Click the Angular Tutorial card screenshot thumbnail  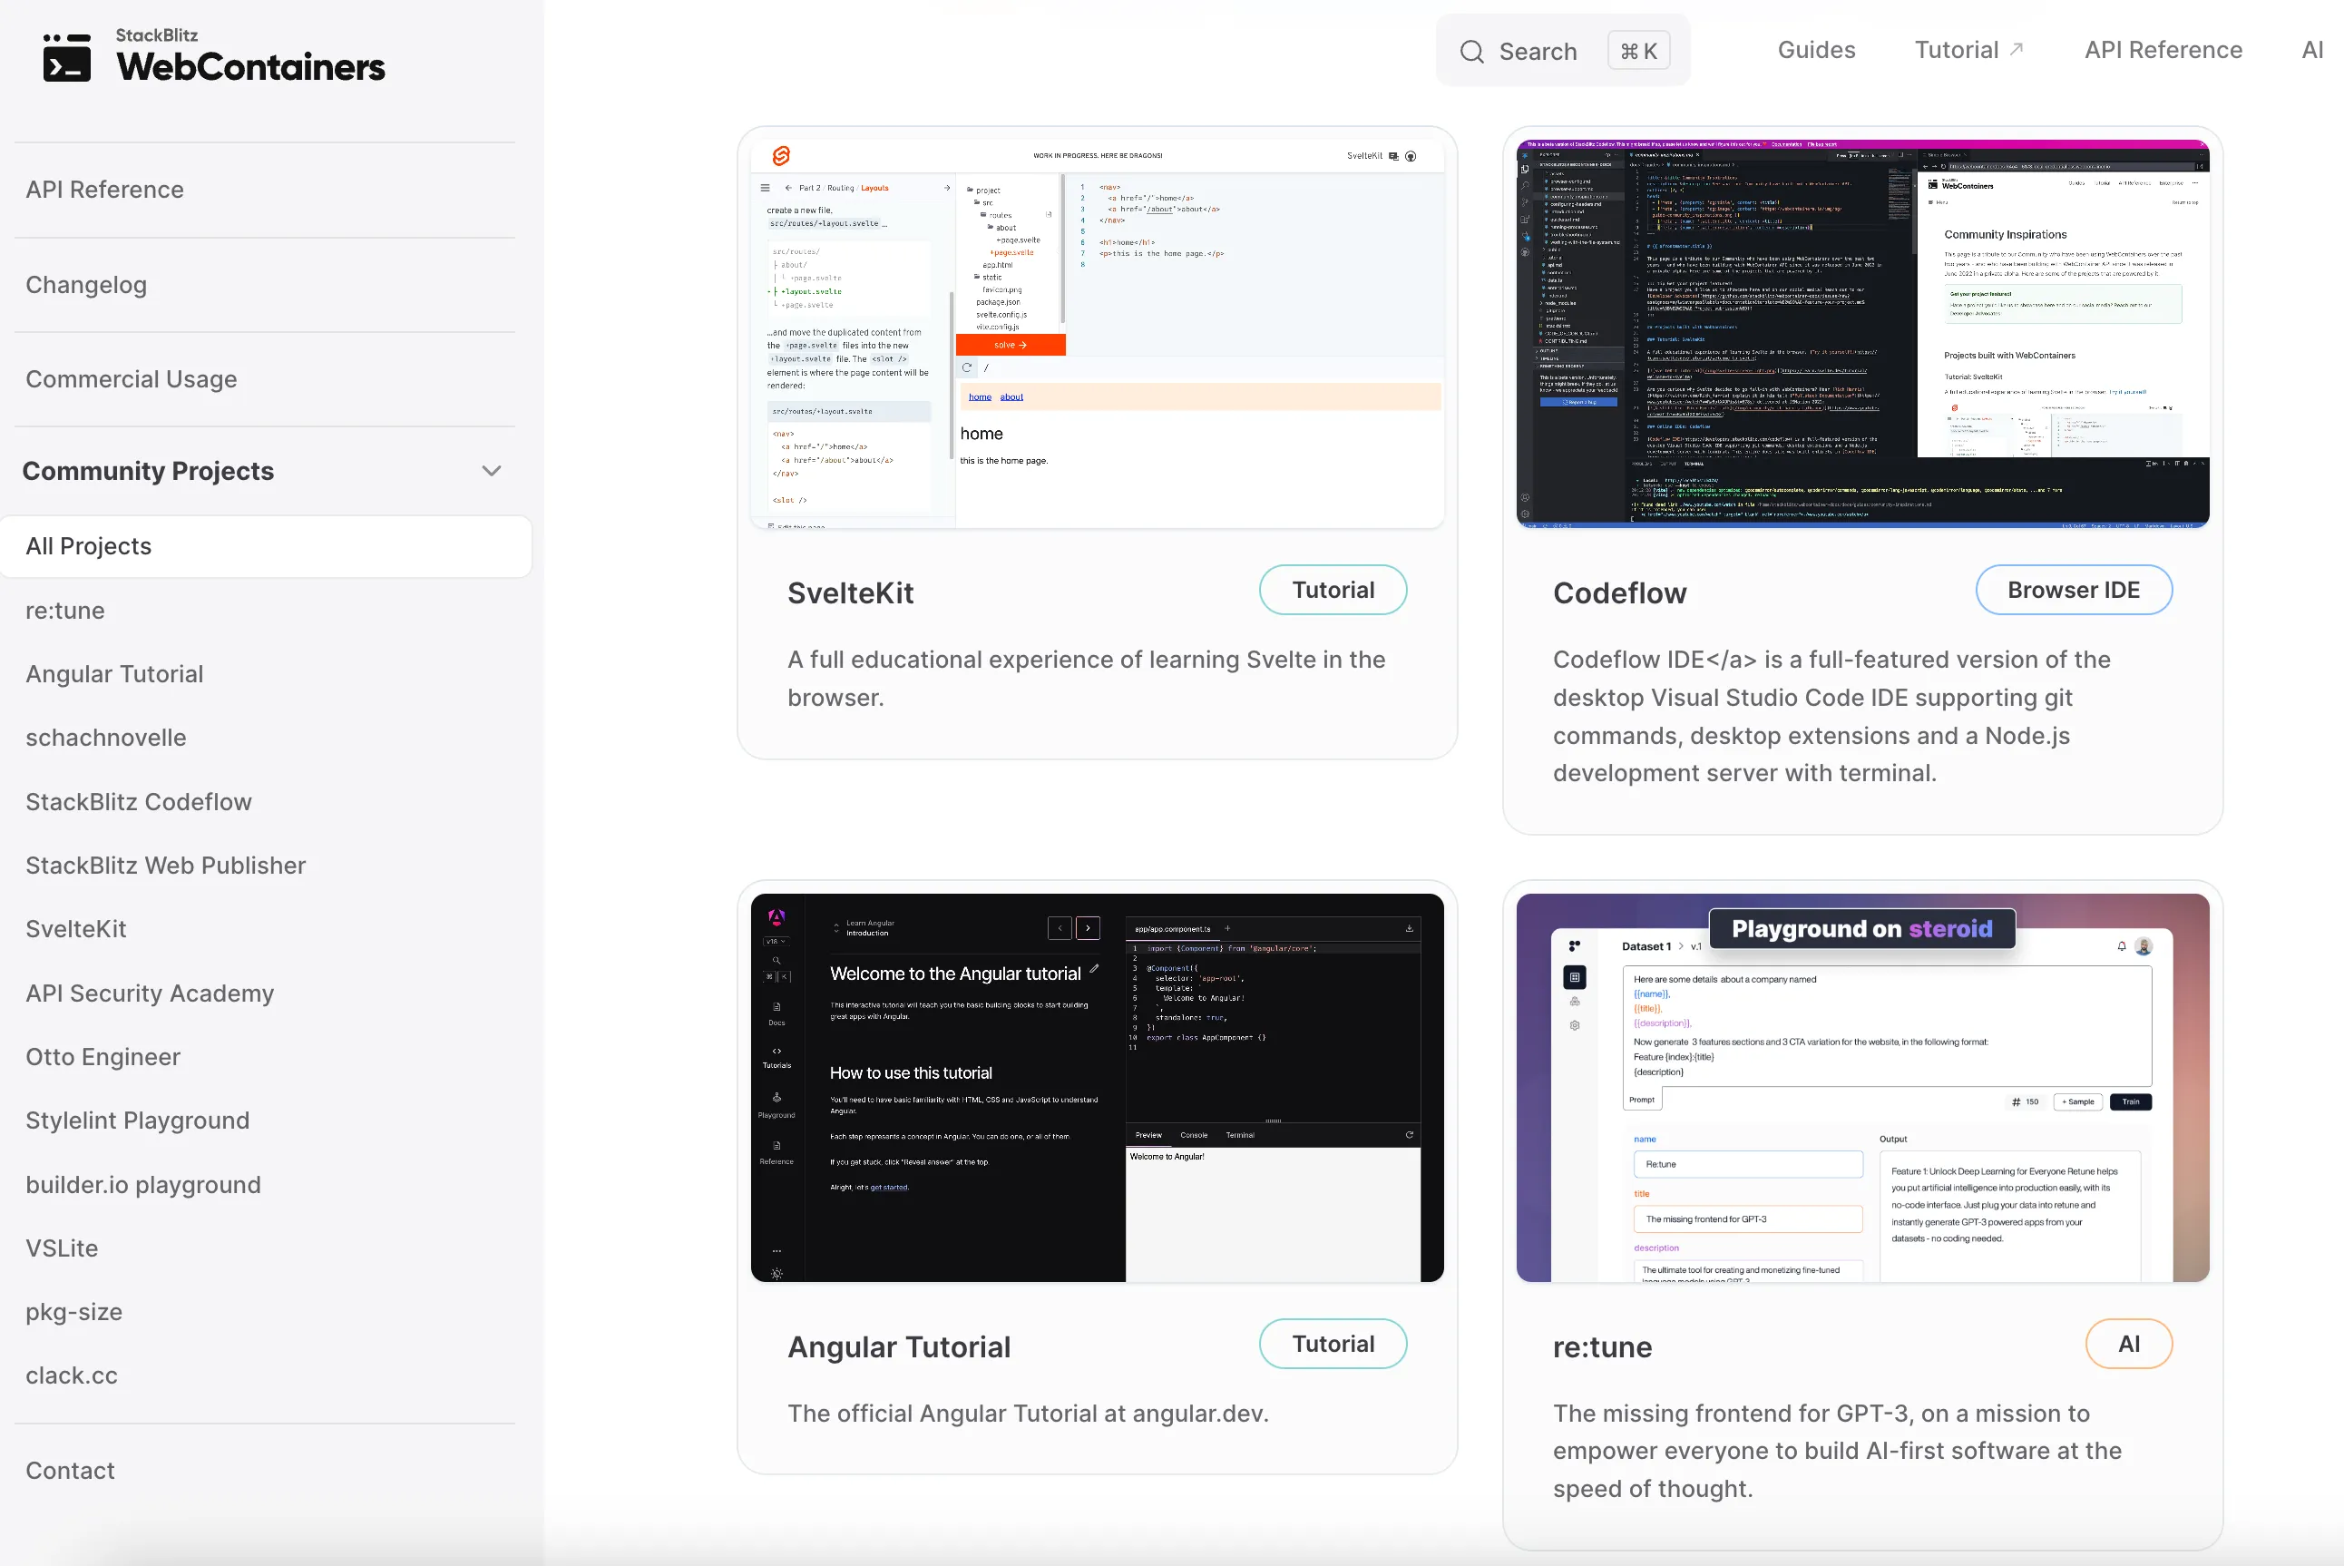pyautogui.click(x=1097, y=1088)
